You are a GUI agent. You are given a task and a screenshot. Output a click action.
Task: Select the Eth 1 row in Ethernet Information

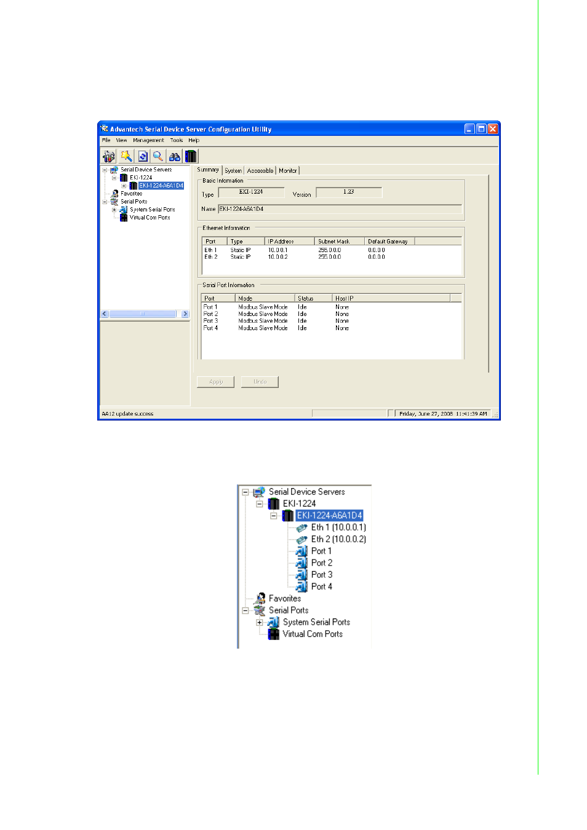click(x=332, y=250)
